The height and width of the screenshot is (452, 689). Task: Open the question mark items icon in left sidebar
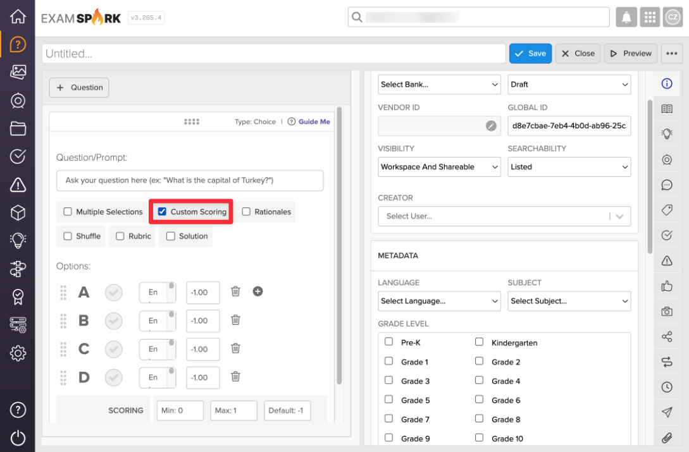tap(18, 44)
